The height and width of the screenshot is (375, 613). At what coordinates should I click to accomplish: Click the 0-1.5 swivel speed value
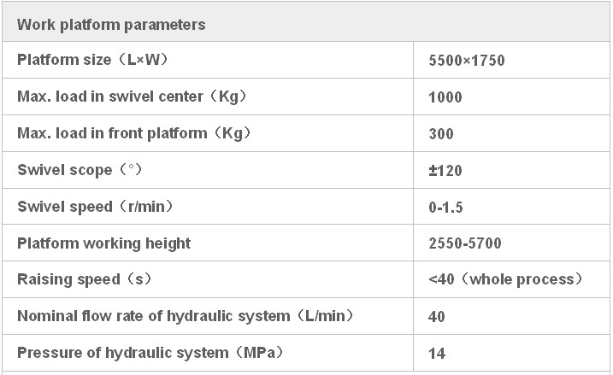click(445, 208)
